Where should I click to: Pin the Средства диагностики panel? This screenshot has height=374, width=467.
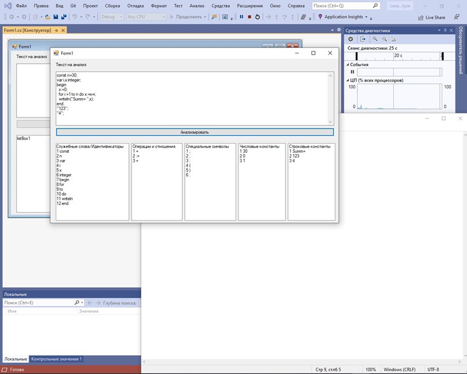coord(445,30)
